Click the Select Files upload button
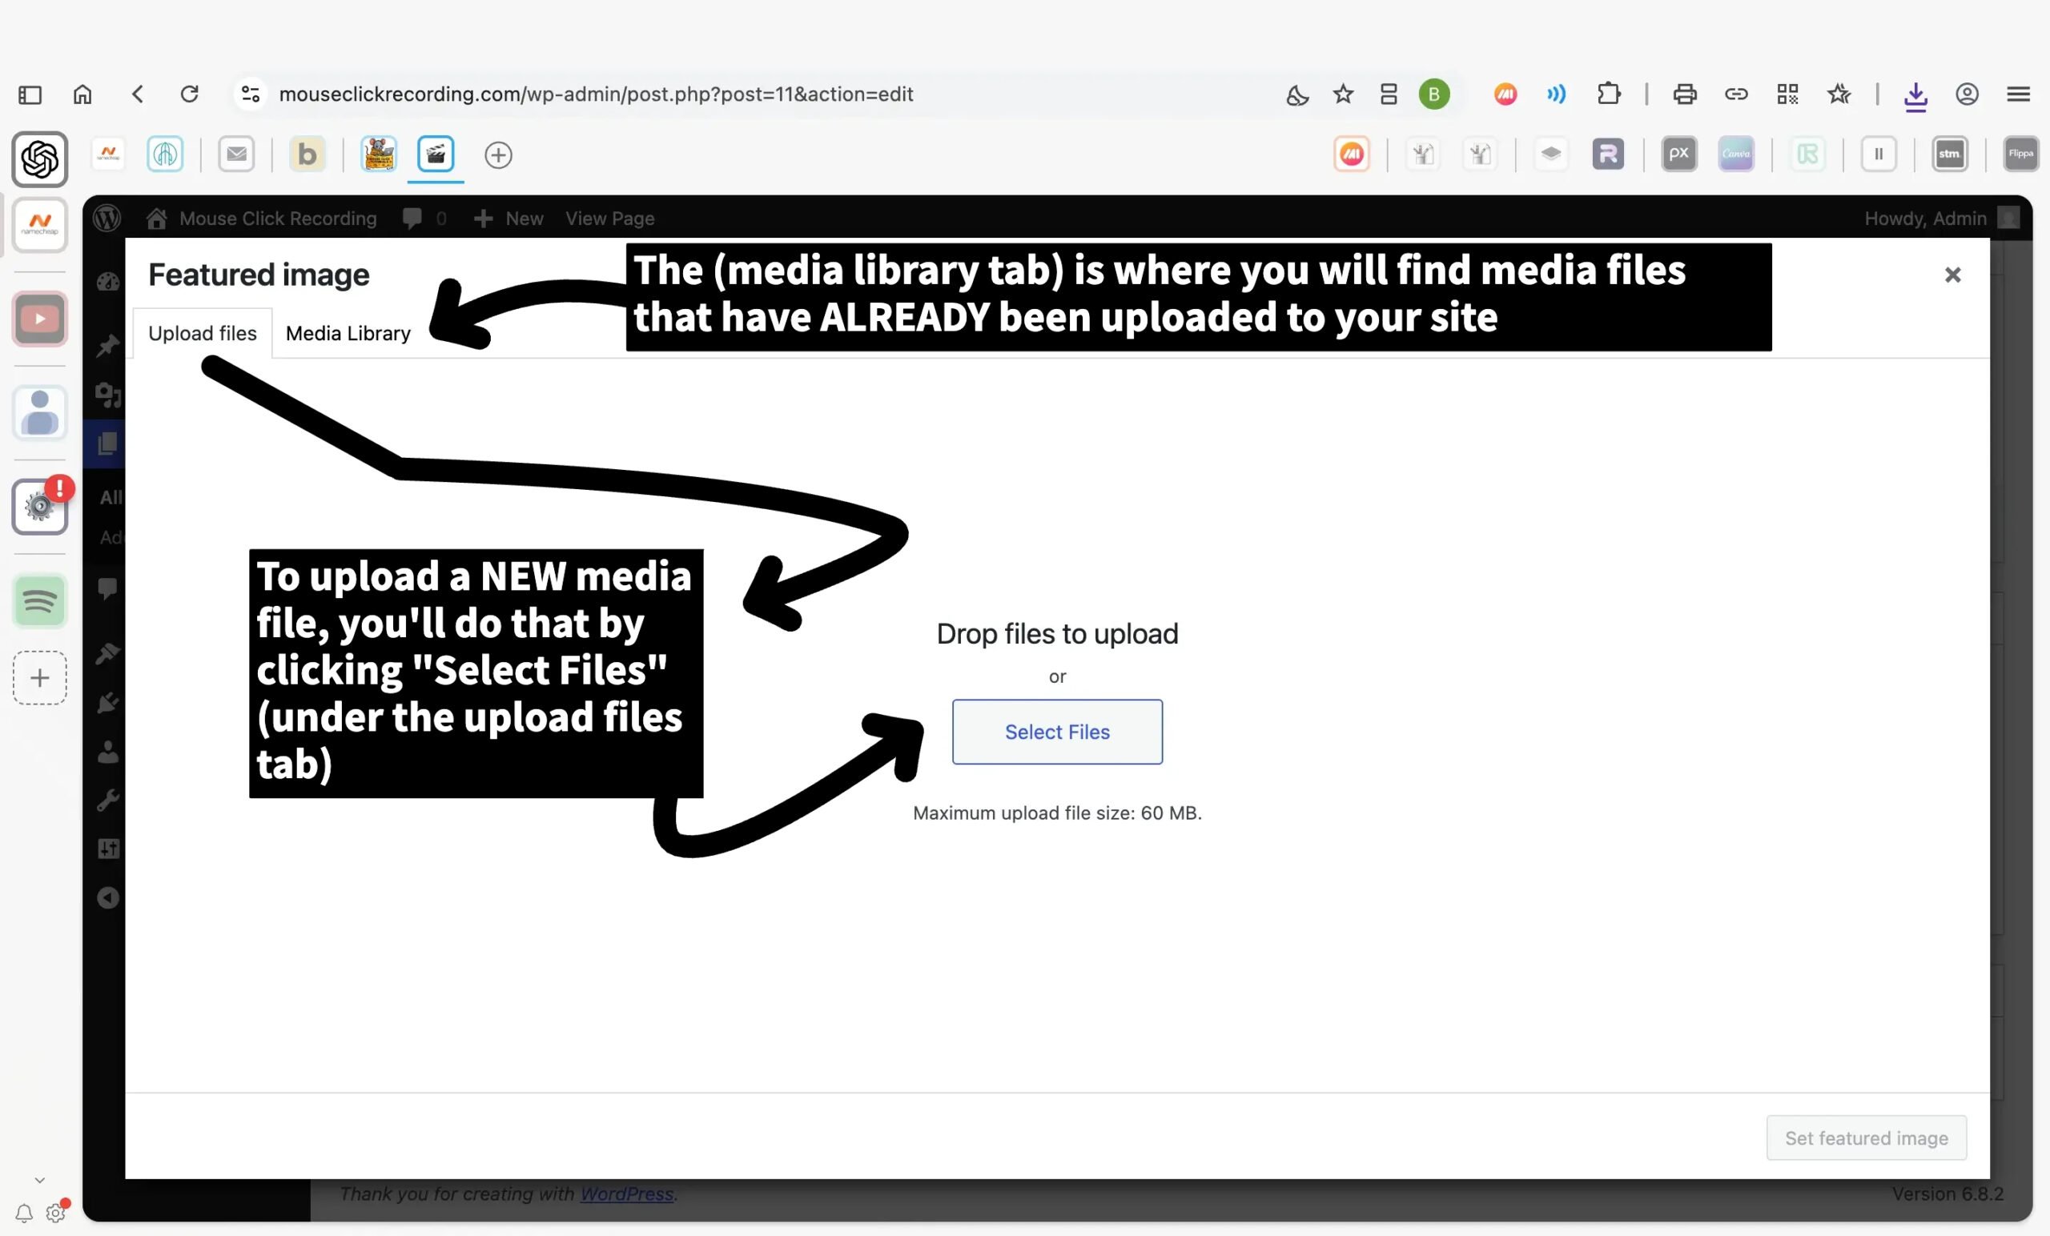Screen dimensions: 2050x1236 tap(1056, 731)
